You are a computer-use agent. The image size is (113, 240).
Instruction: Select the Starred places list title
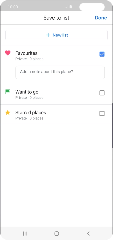tap(31, 113)
